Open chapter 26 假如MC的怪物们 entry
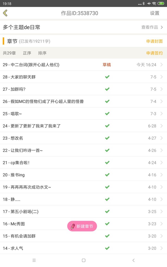This screenshot has height=267, width=167. (83, 101)
